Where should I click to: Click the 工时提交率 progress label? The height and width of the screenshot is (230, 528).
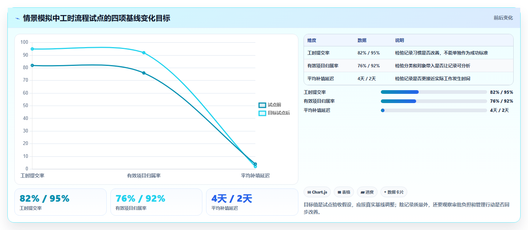click(x=315, y=92)
